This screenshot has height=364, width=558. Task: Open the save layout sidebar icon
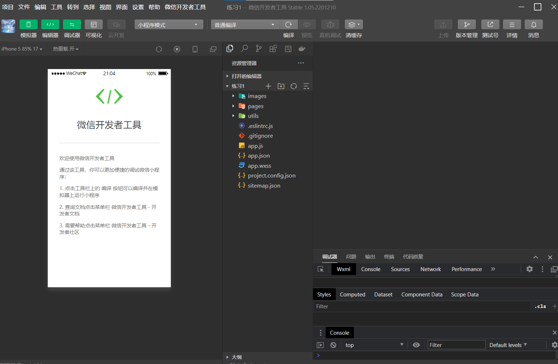288,49
